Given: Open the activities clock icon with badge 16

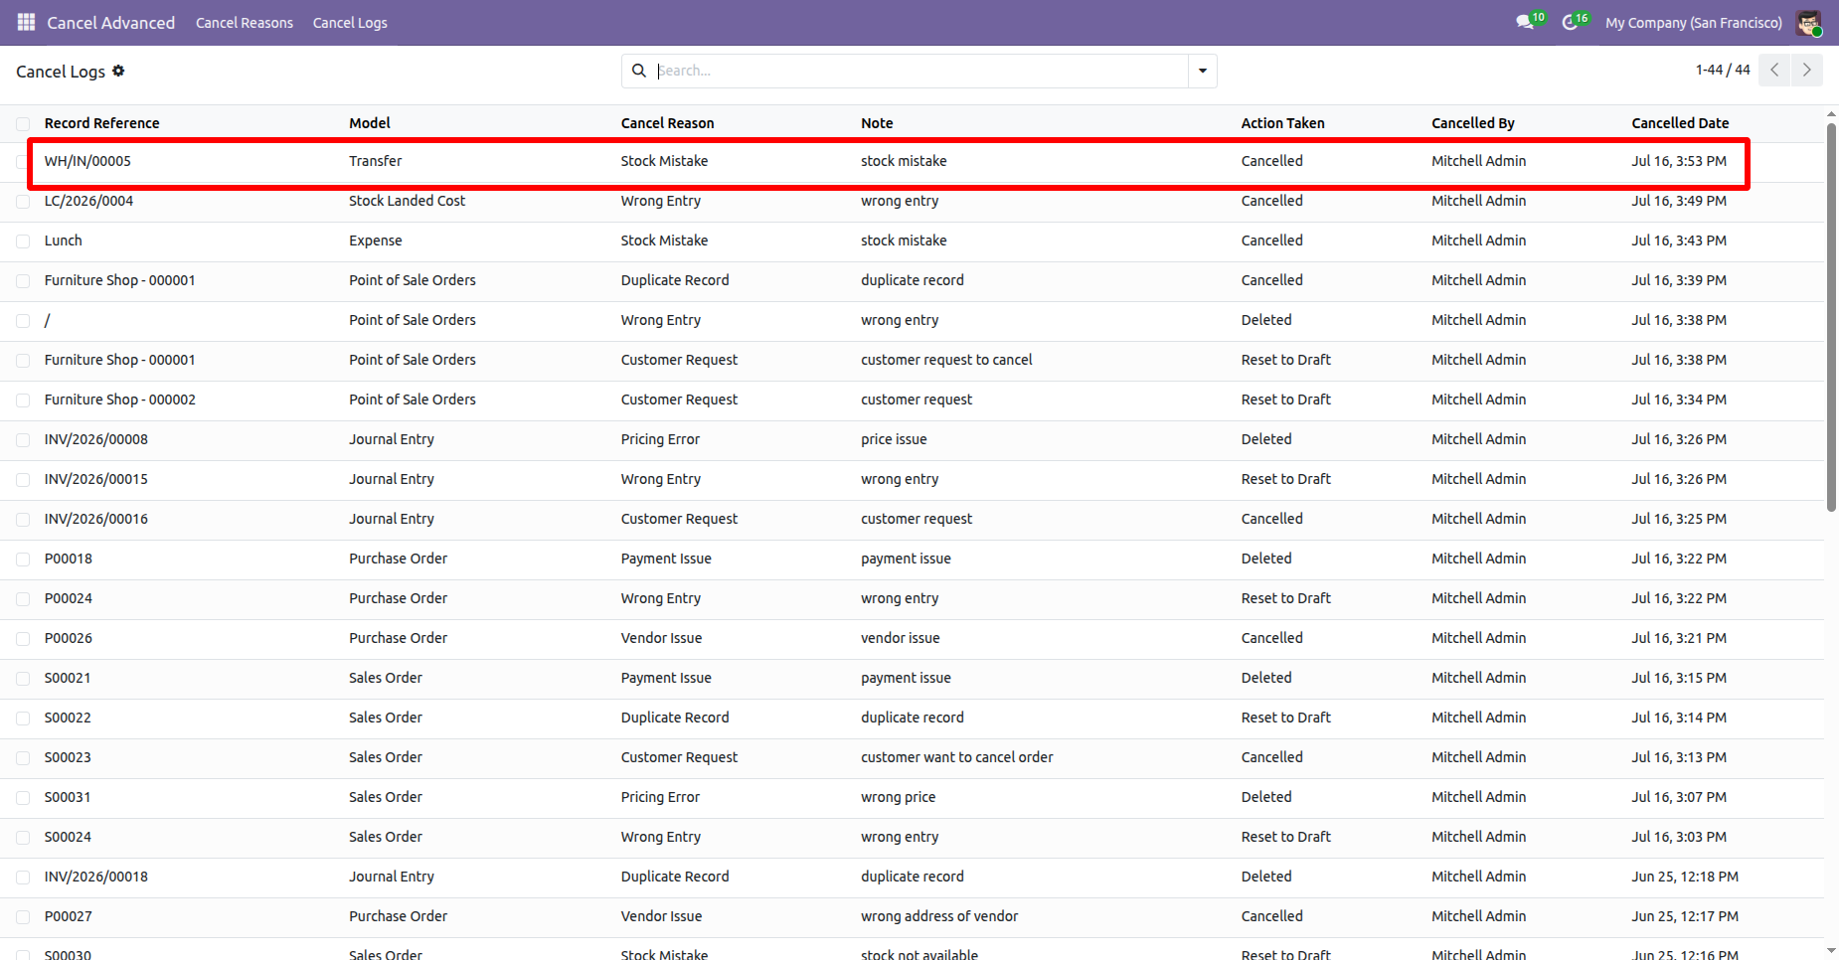Looking at the screenshot, I should (1575, 21).
